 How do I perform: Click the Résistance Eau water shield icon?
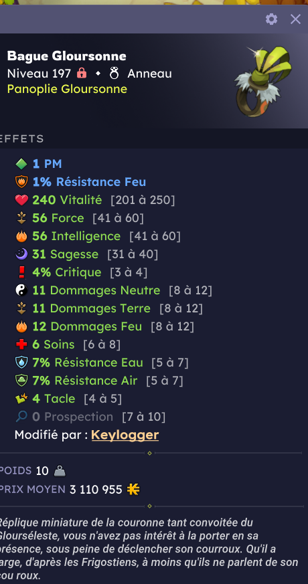point(21,363)
